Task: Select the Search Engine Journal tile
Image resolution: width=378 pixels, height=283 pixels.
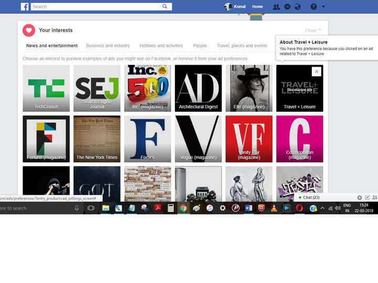Action: 97,89
